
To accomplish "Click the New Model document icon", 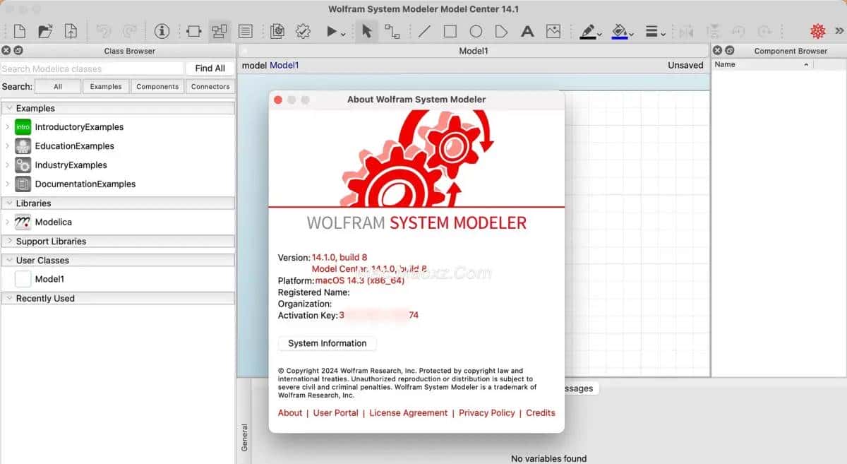I will coord(20,31).
